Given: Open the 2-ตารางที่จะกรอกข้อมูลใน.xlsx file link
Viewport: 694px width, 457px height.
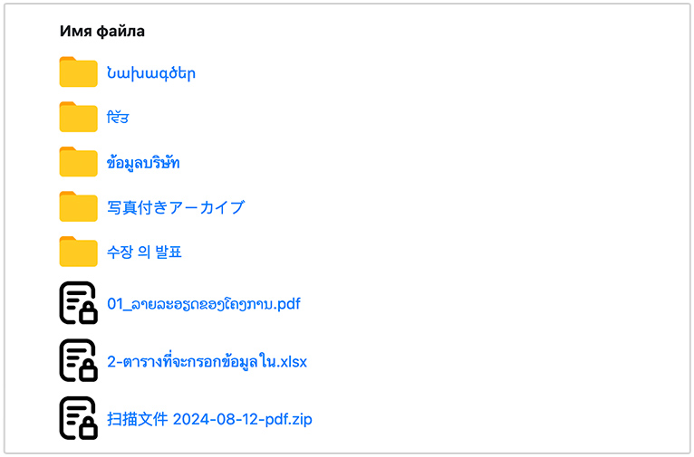Looking at the screenshot, I should [207, 362].
